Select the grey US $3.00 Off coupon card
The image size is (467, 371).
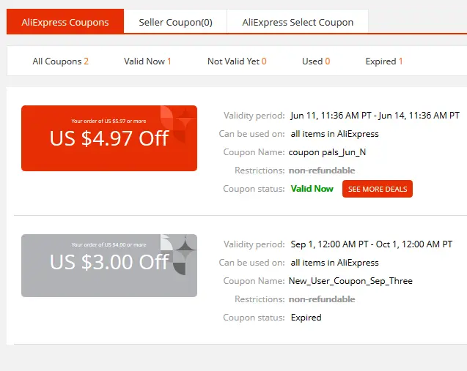click(109, 266)
